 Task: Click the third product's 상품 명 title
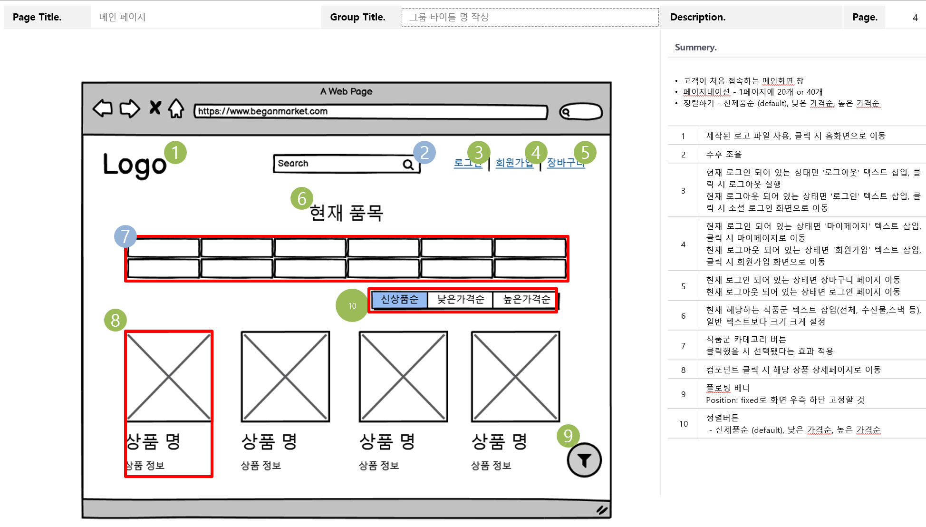[x=387, y=441]
